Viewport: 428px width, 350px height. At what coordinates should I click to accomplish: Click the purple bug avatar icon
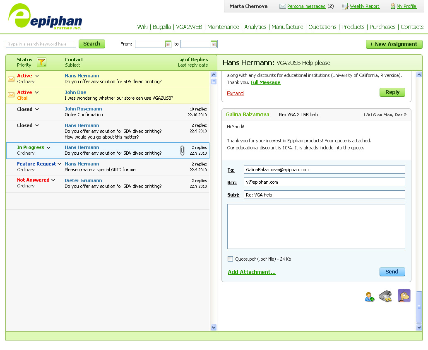[x=404, y=295]
